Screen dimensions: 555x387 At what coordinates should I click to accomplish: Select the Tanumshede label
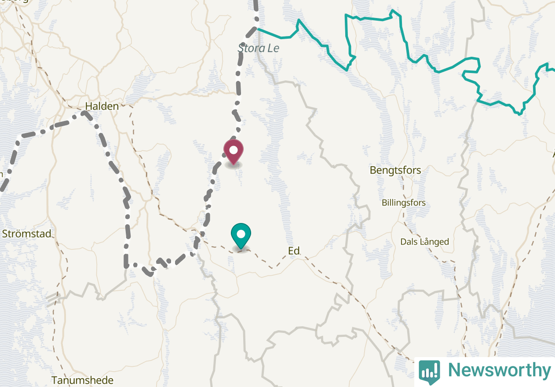click(82, 380)
